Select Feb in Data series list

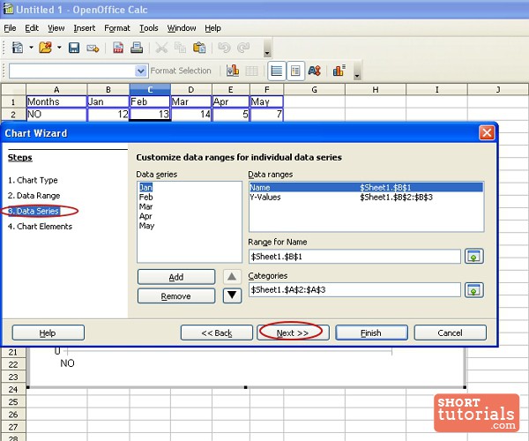(146, 197)
